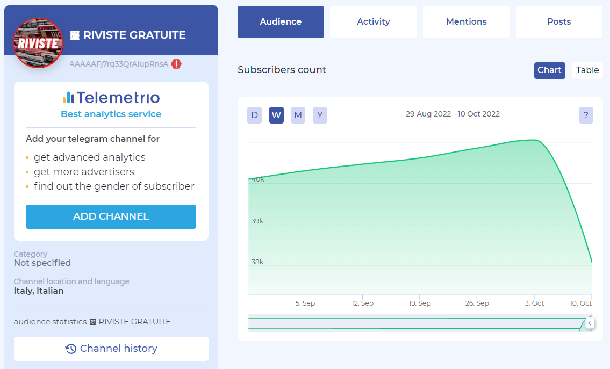Viewport: 610px width, 369px height.
Task: Click the 40k y-axis label
Action: pyautogui.click(x=257, y=179)
